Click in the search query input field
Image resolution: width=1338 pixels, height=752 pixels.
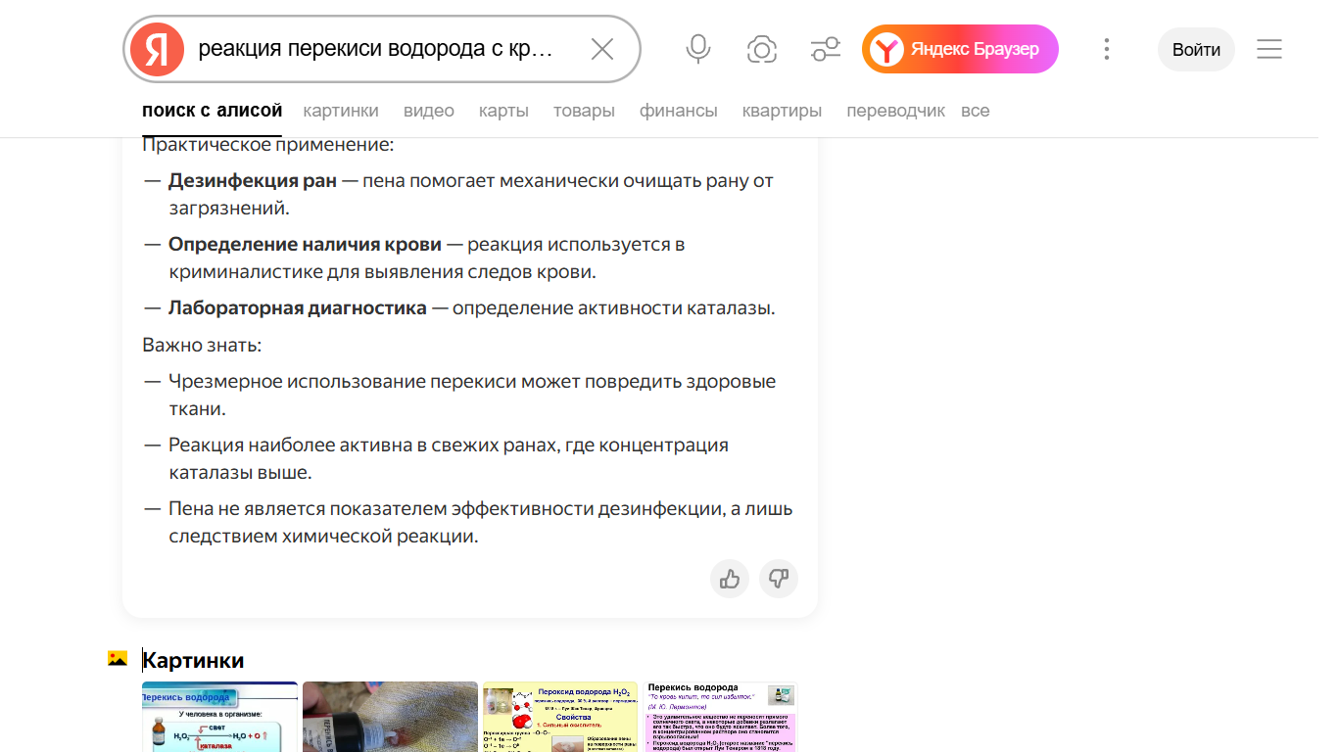coord(376,50)
